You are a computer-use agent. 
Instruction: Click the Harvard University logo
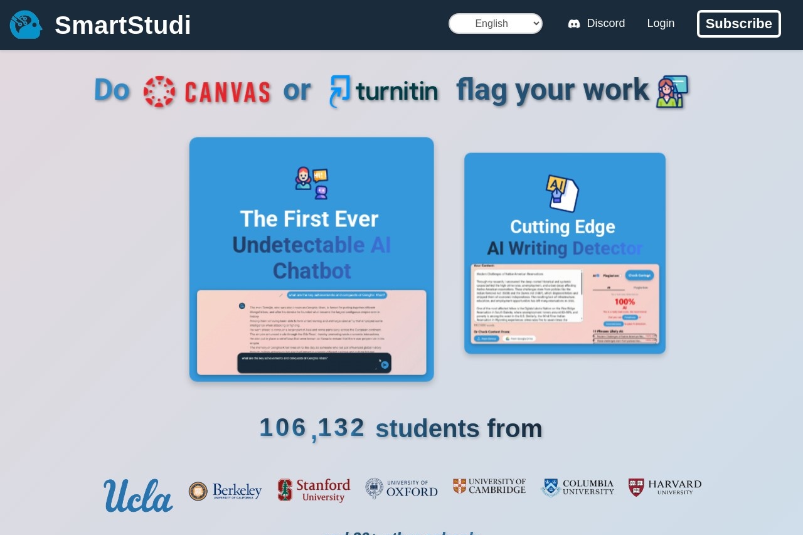[x=665, y=487]
